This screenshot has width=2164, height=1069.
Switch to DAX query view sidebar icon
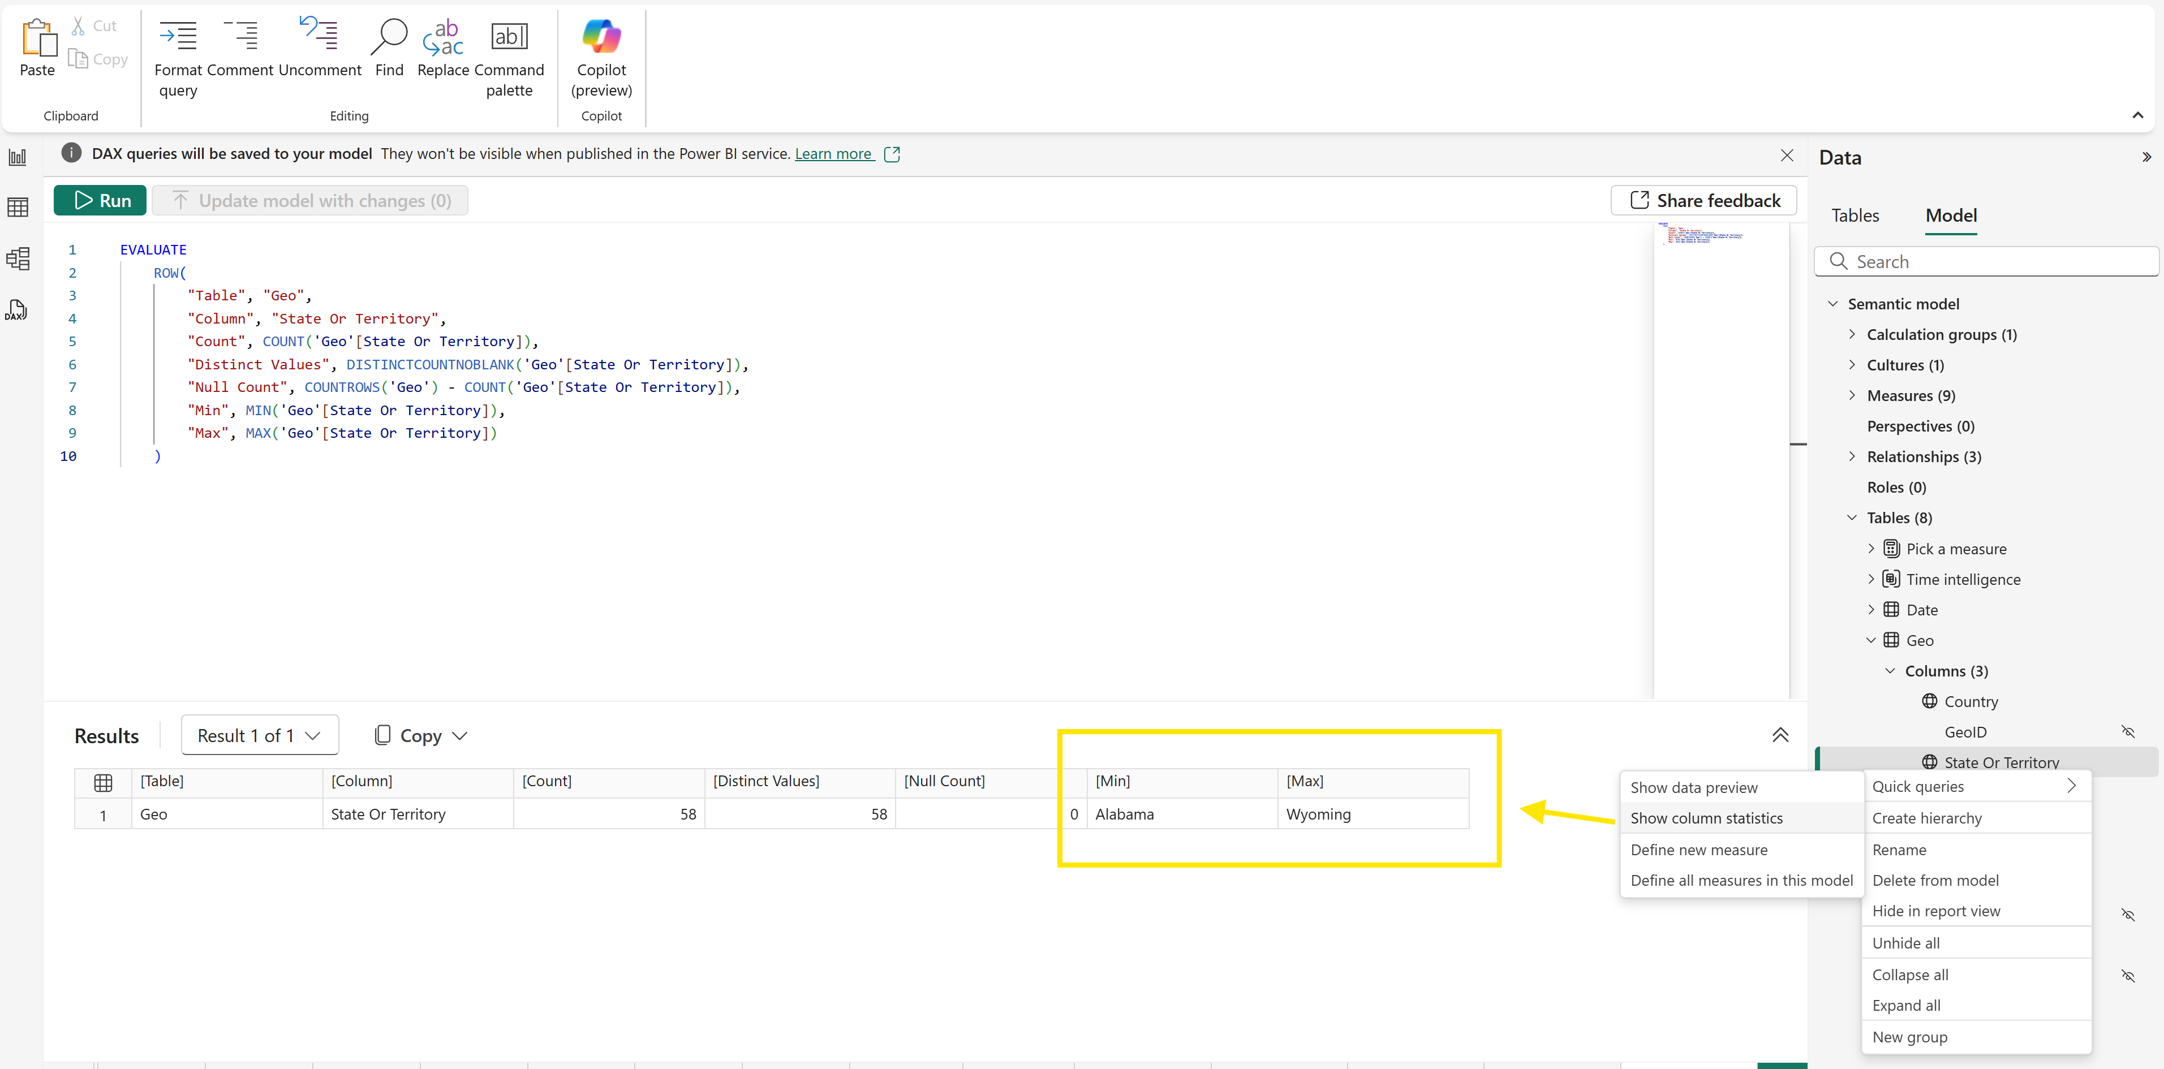[17, 311]
